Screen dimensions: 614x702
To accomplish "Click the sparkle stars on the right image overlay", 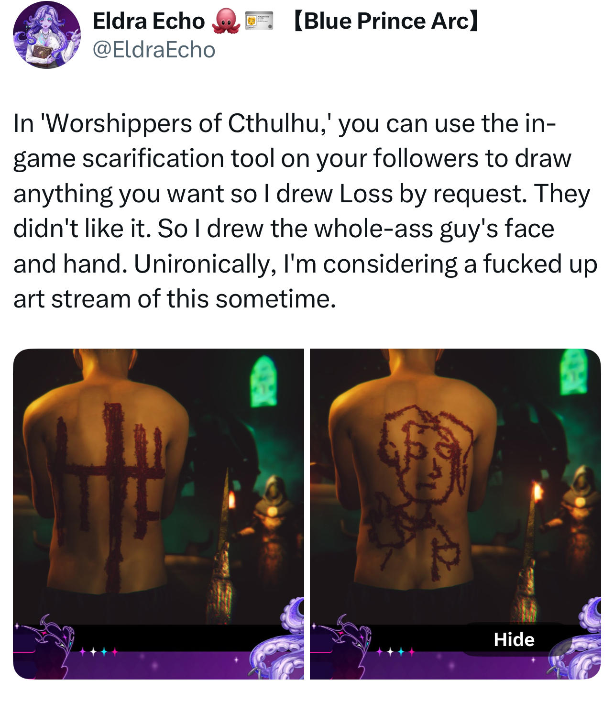I will click(x=395, y=651).
